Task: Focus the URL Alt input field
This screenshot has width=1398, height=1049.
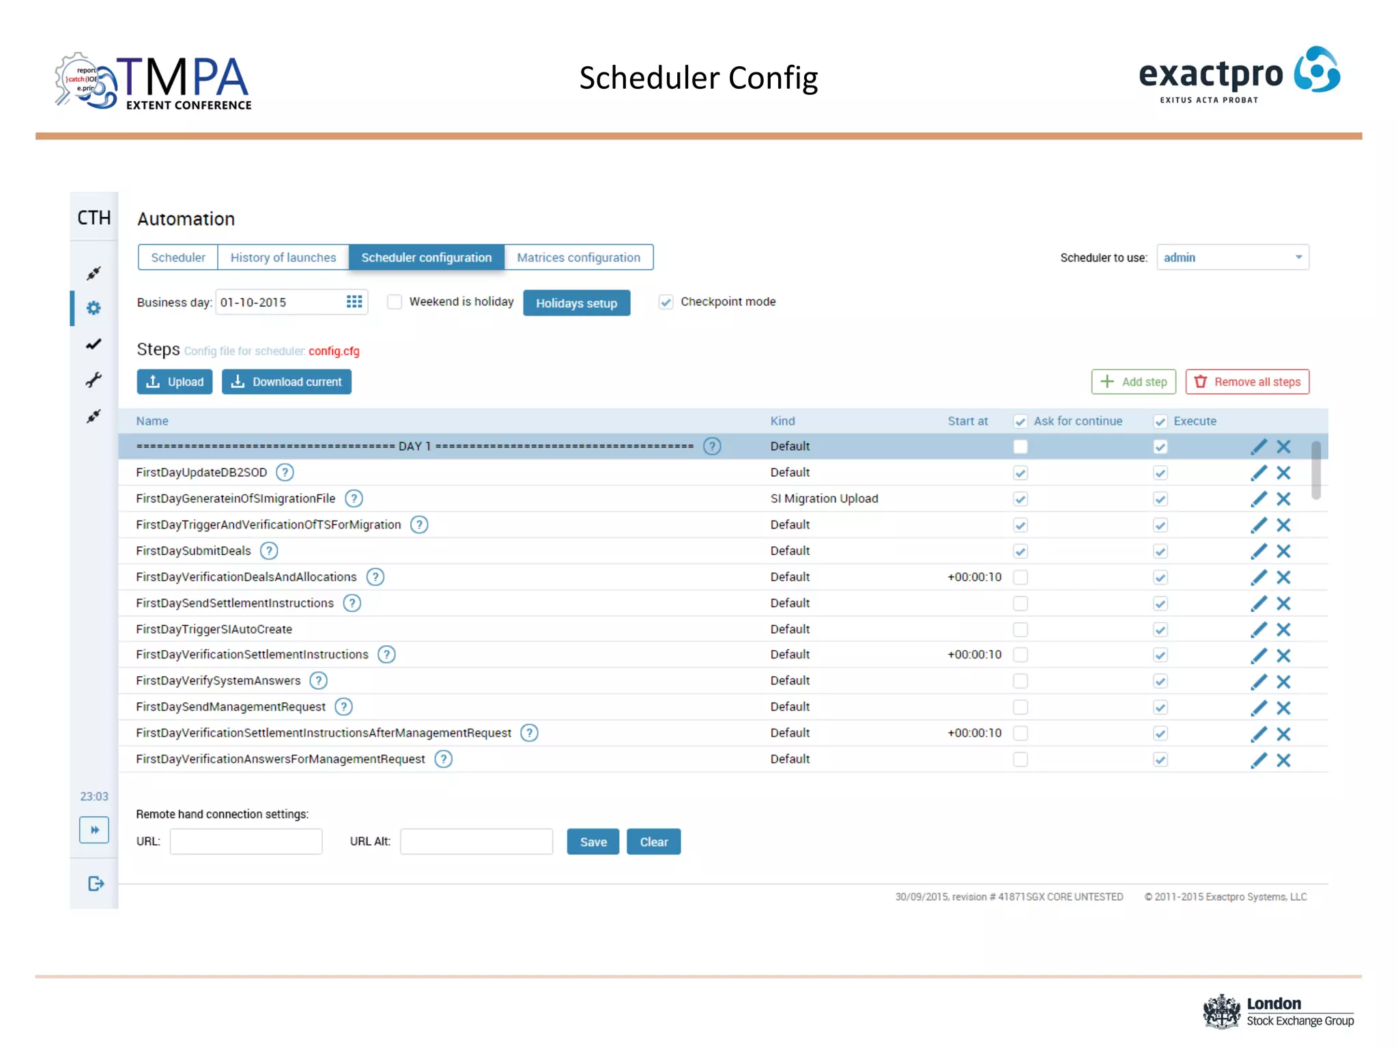Action: [x=476, y=841]
